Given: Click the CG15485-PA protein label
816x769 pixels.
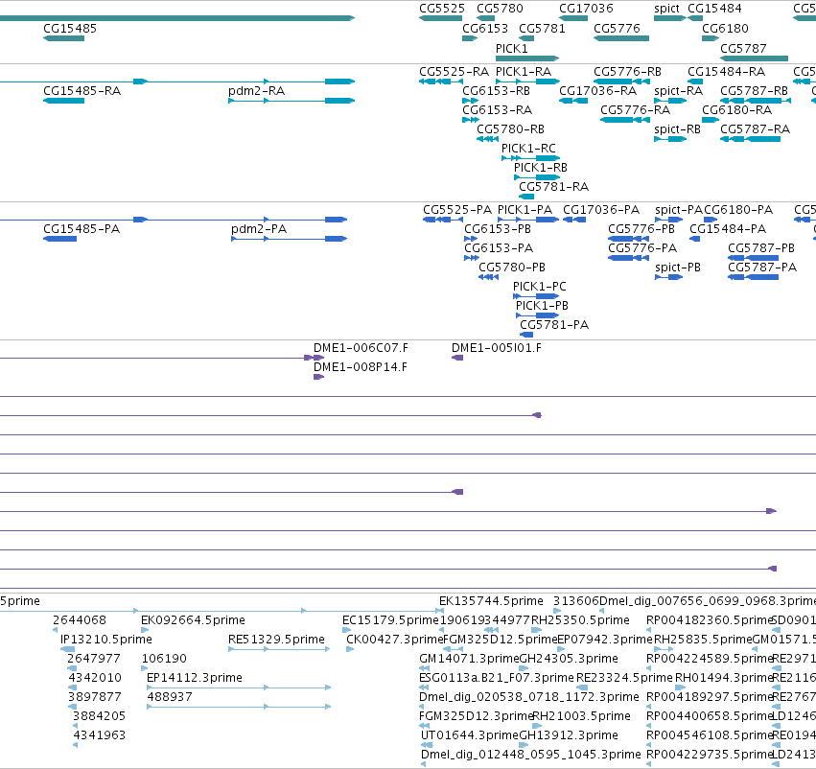Looking at the screenshot, I should pos(82,229).
